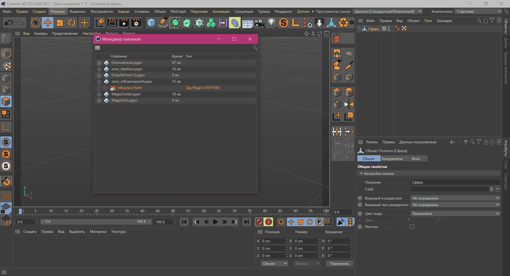Toggle Цвет вида animation circle
This screenshot has height=276, width=510.
click(x=360, y=213)
